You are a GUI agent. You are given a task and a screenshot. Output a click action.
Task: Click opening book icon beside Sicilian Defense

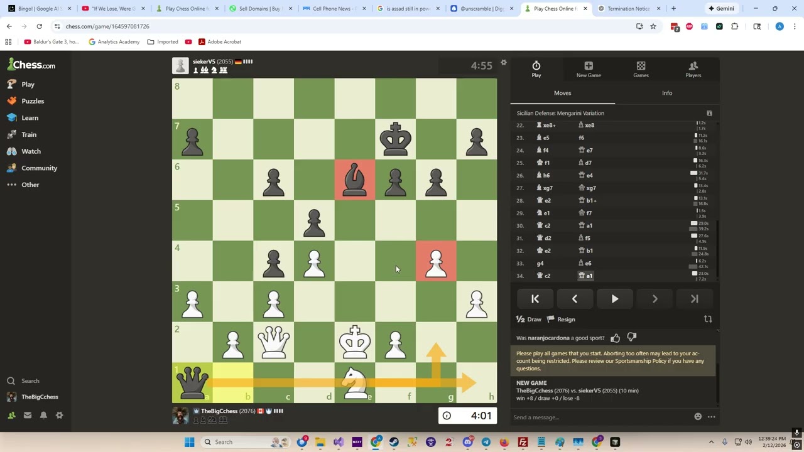[709, 113]
